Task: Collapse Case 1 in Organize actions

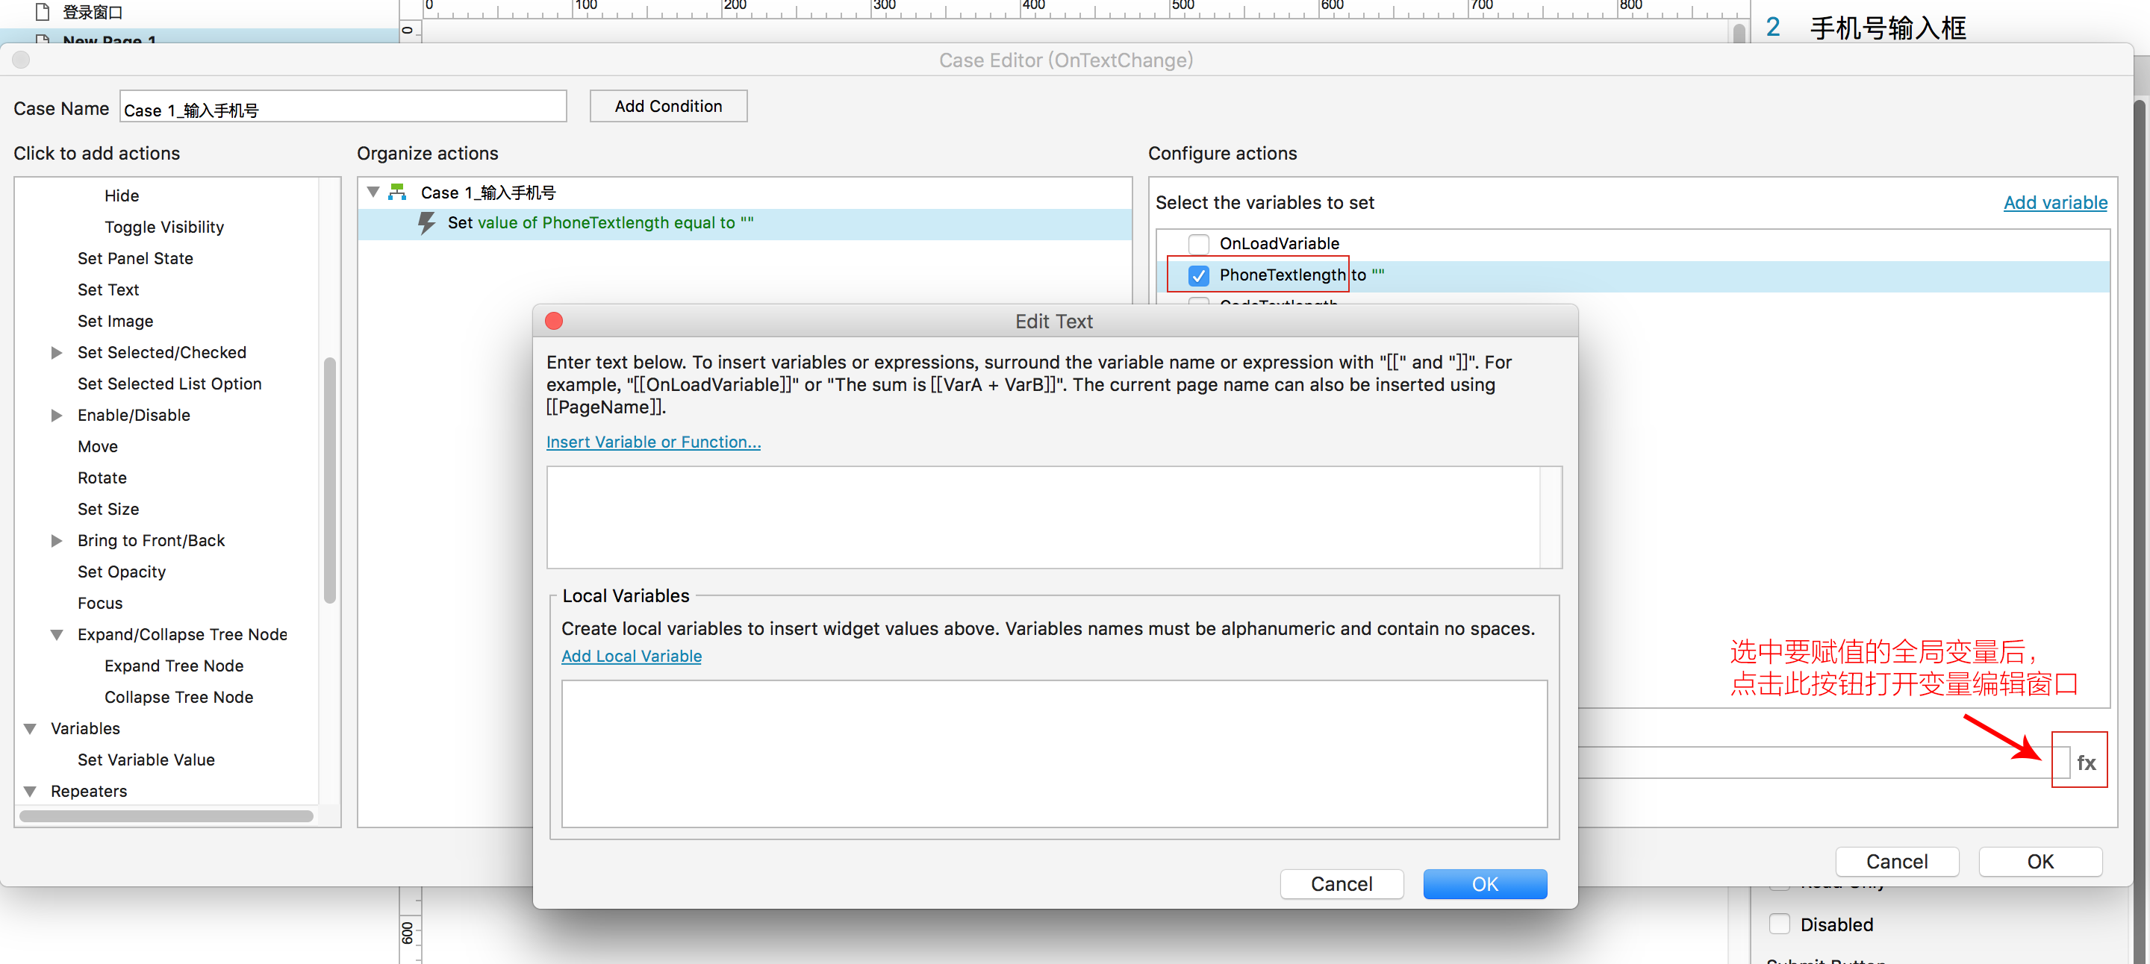Action: click(x=373, y=193)
